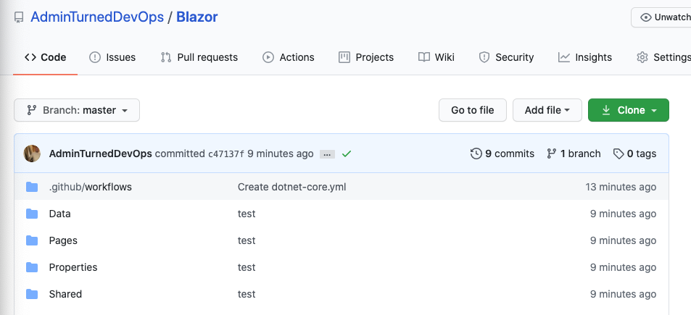Go to the Actions tab
691x315 pixels.
(x=289, y=57)
